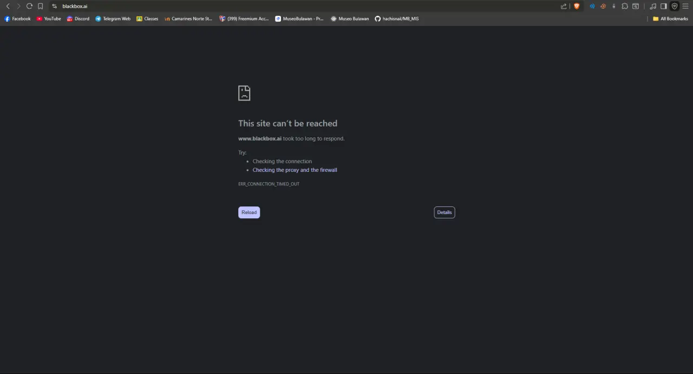This screenshot has width=693, height=374.
Task: Open the media control music-note icon
Action: tap(652, 6)
